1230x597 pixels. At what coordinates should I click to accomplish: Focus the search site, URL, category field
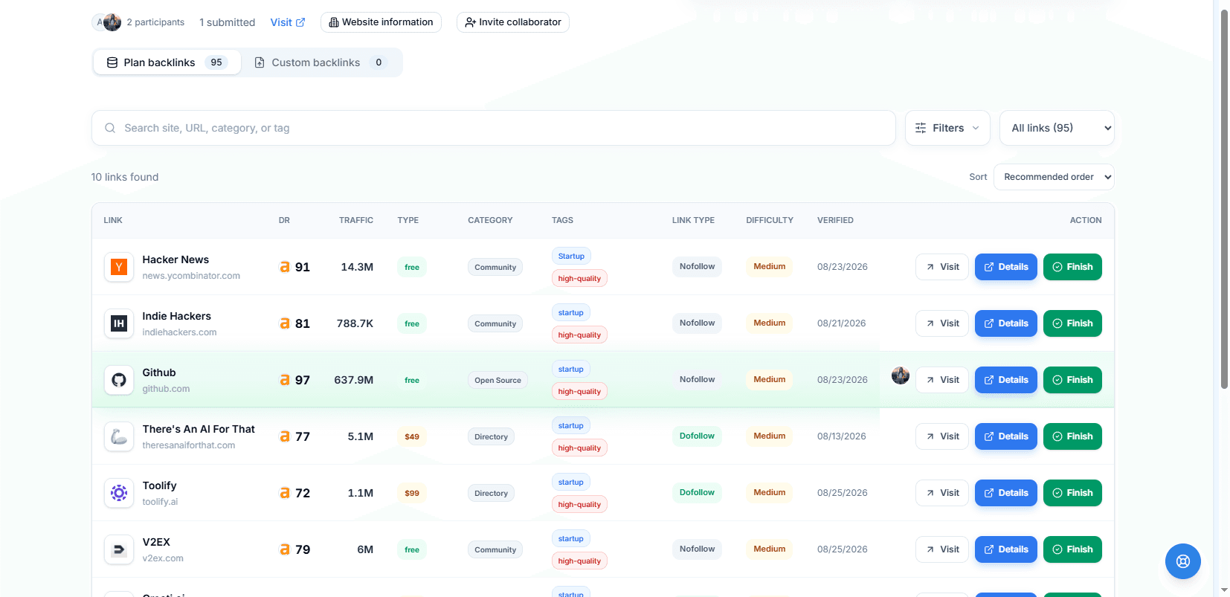point(494,128)
